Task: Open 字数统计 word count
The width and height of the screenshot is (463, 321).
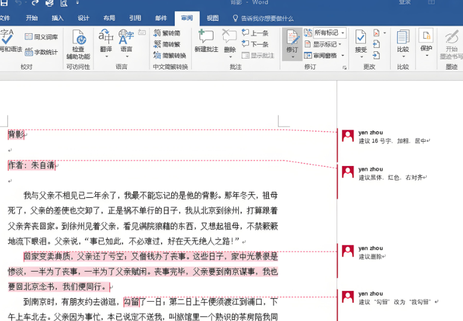Action: (x=42, y=52)
